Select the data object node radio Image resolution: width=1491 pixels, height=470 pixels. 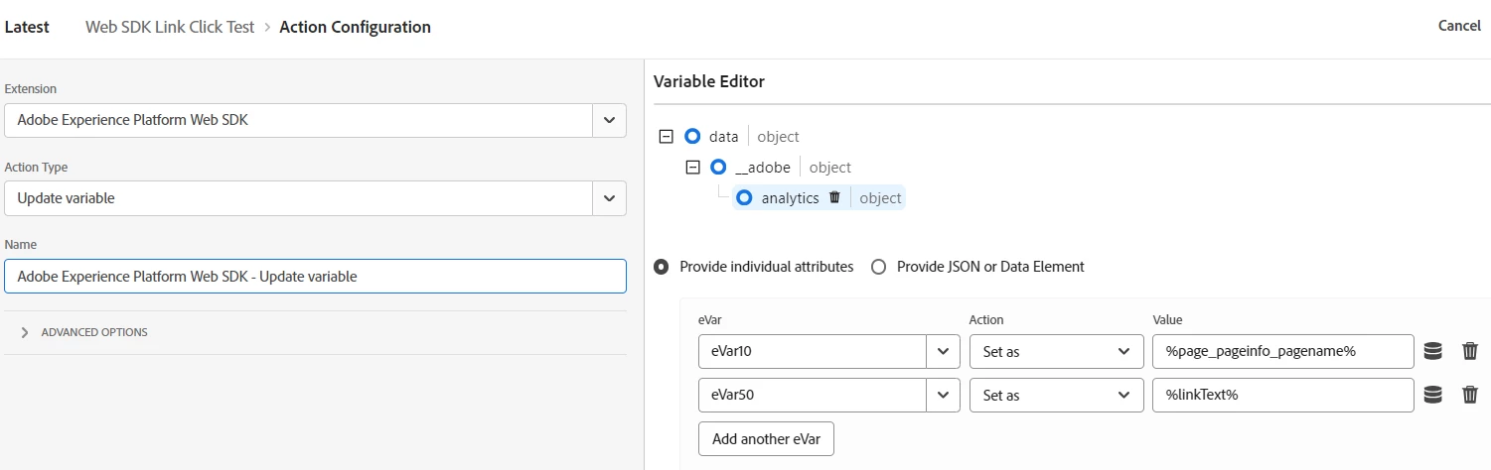click(692, 136)
